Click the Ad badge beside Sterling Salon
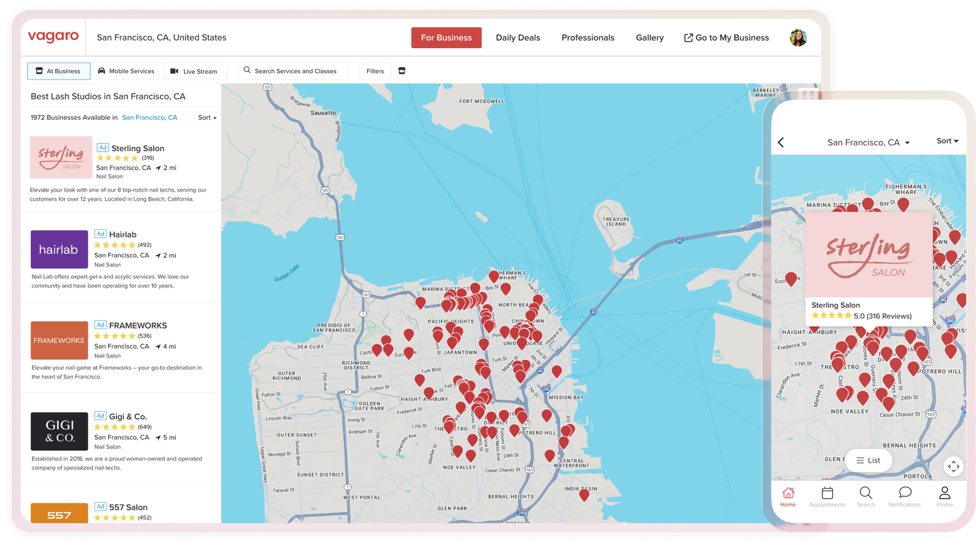The width and height of the screenshot is (976, 546). point(102,148)
